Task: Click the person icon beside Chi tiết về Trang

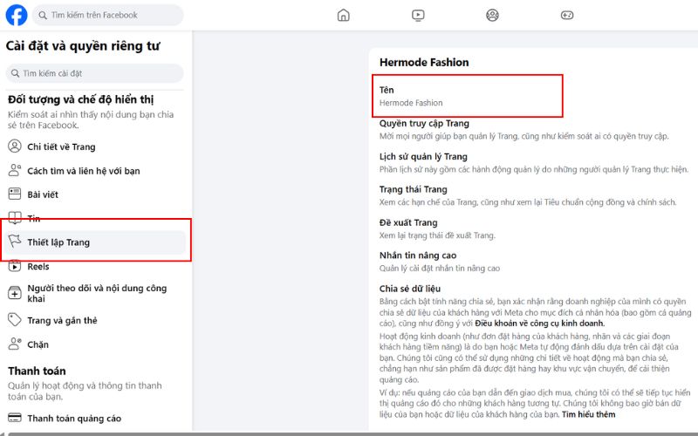Action: (15, 146)
